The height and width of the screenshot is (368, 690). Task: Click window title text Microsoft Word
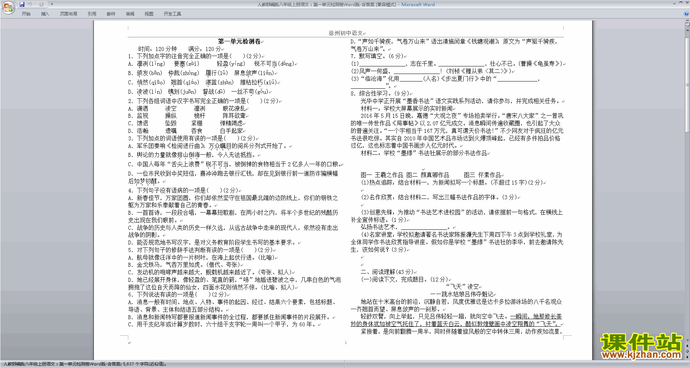(418, 4)
